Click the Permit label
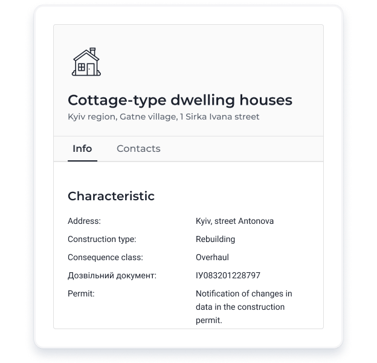The image size is (377, 363). [x=81, y=293]
